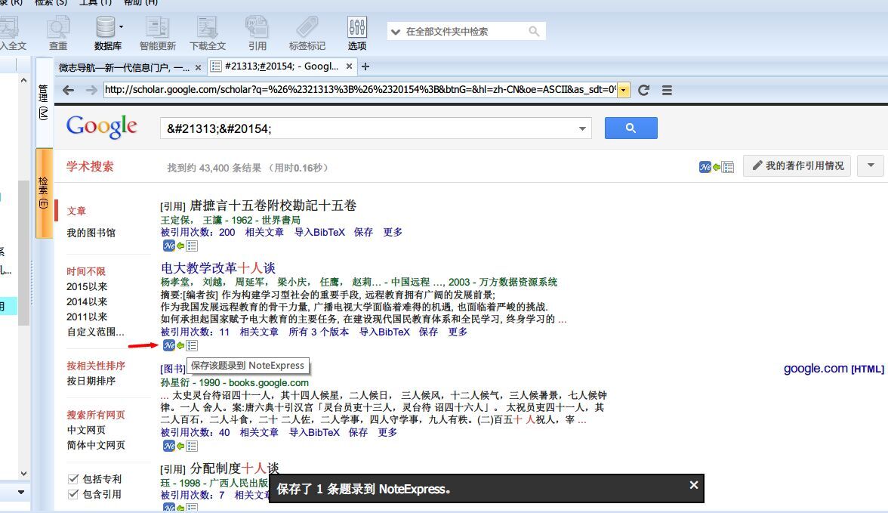Save 唐摭言十五卷 record with its Ne icon
The image size is (888, 513).
tap(169, 246)
